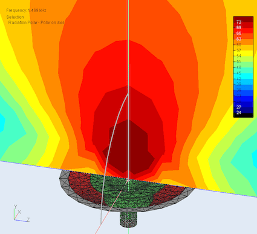
Task: Select the 'Frequency: 1.469 kHz' label
Action: click(x=26, y=10)
